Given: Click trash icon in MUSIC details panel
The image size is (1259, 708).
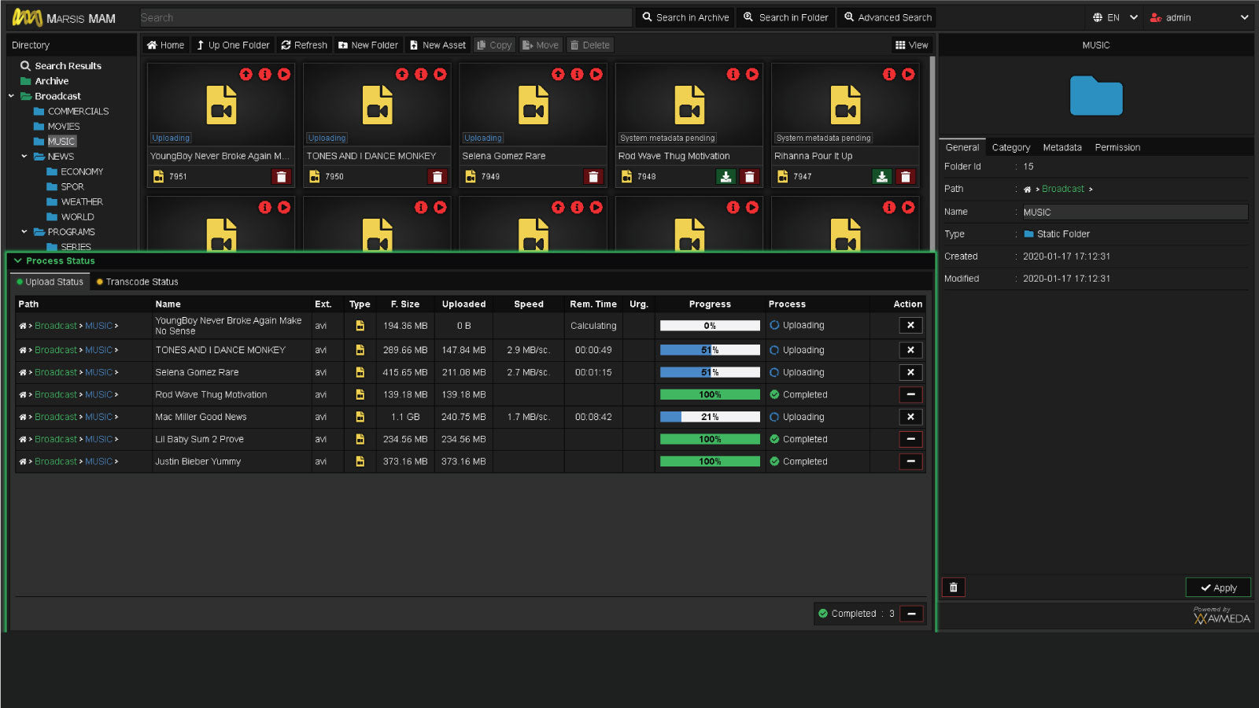Looking at the screenshot, I should (x=953, y=587).
